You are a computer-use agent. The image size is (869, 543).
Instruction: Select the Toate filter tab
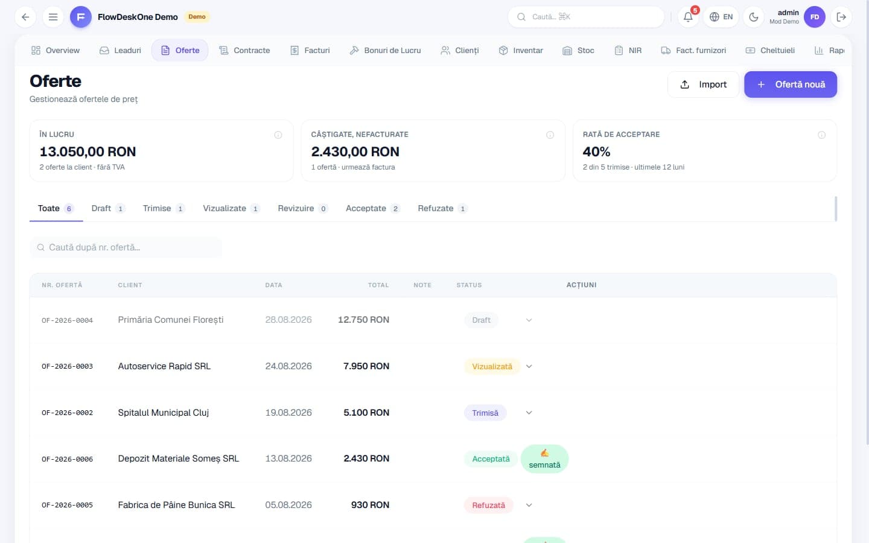tap(56, 208)
